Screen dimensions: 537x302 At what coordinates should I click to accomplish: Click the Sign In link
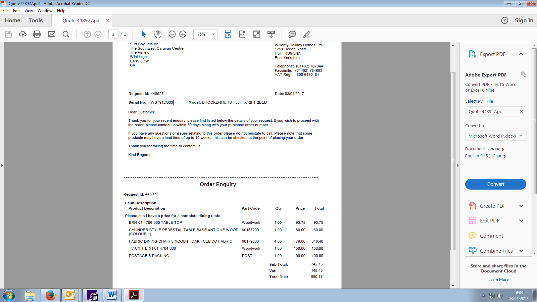pos(524,20)
